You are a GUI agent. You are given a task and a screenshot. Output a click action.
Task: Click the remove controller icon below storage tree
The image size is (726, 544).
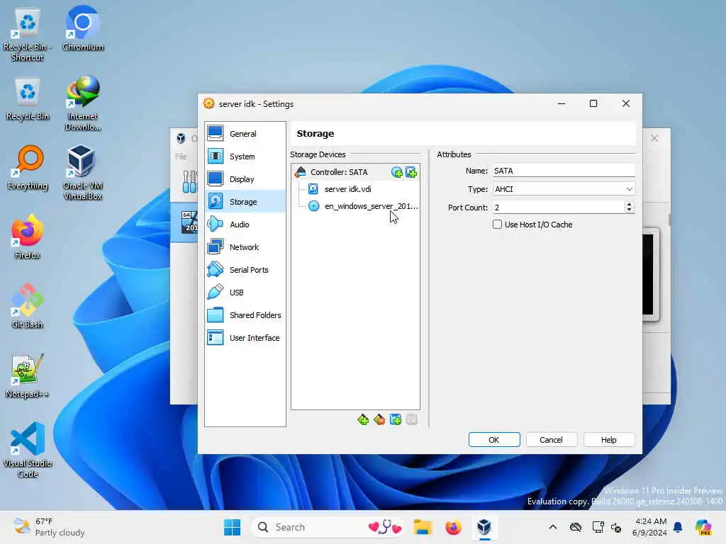(x=379, y=419)
